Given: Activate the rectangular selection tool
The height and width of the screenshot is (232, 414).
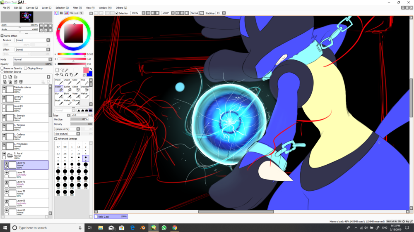Looking at the screenshot, I should [x=57, y=70].
